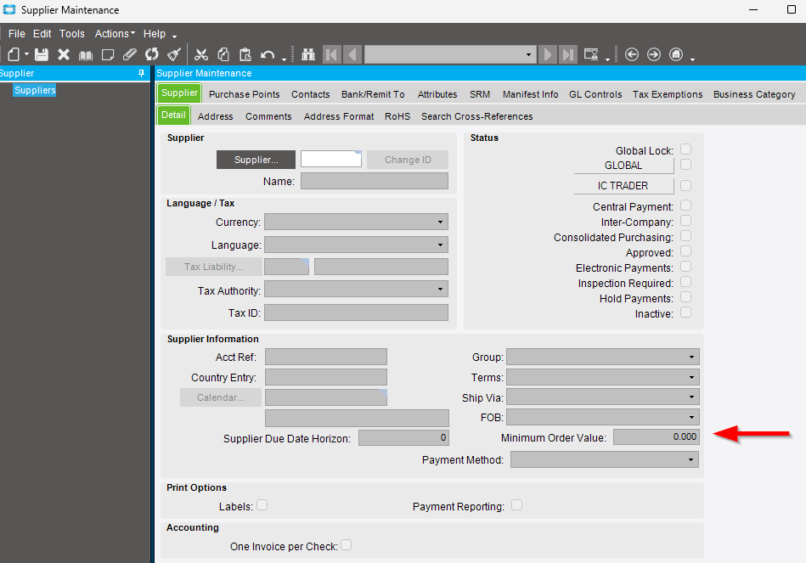Image resolution: width=806 pixels, height=563 pixels.
Task: Click the Home icon in toolbar
Action: point(676,54)
